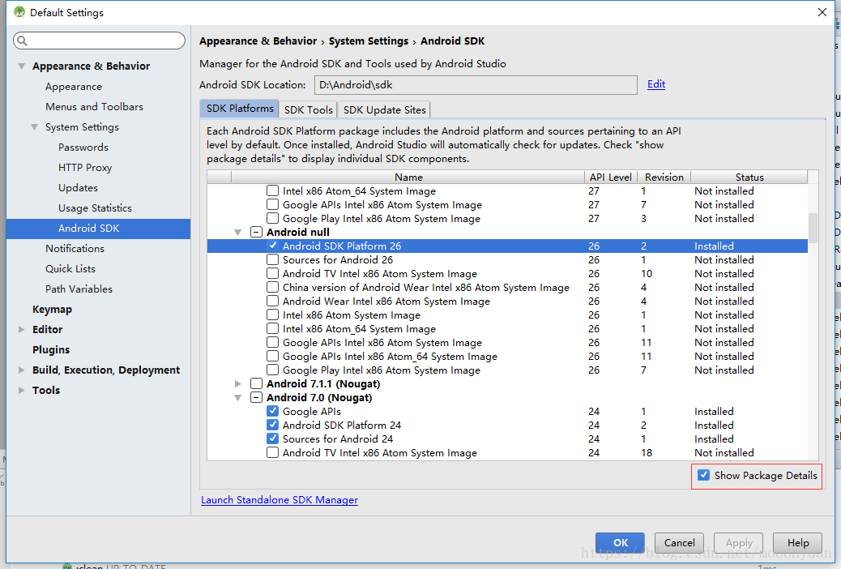Image resolution: width=841 pixels, height=569 pixels.
Task: Toggle the Android 7.0 (Nougat) group checkbox
Action: pos(256,398)
